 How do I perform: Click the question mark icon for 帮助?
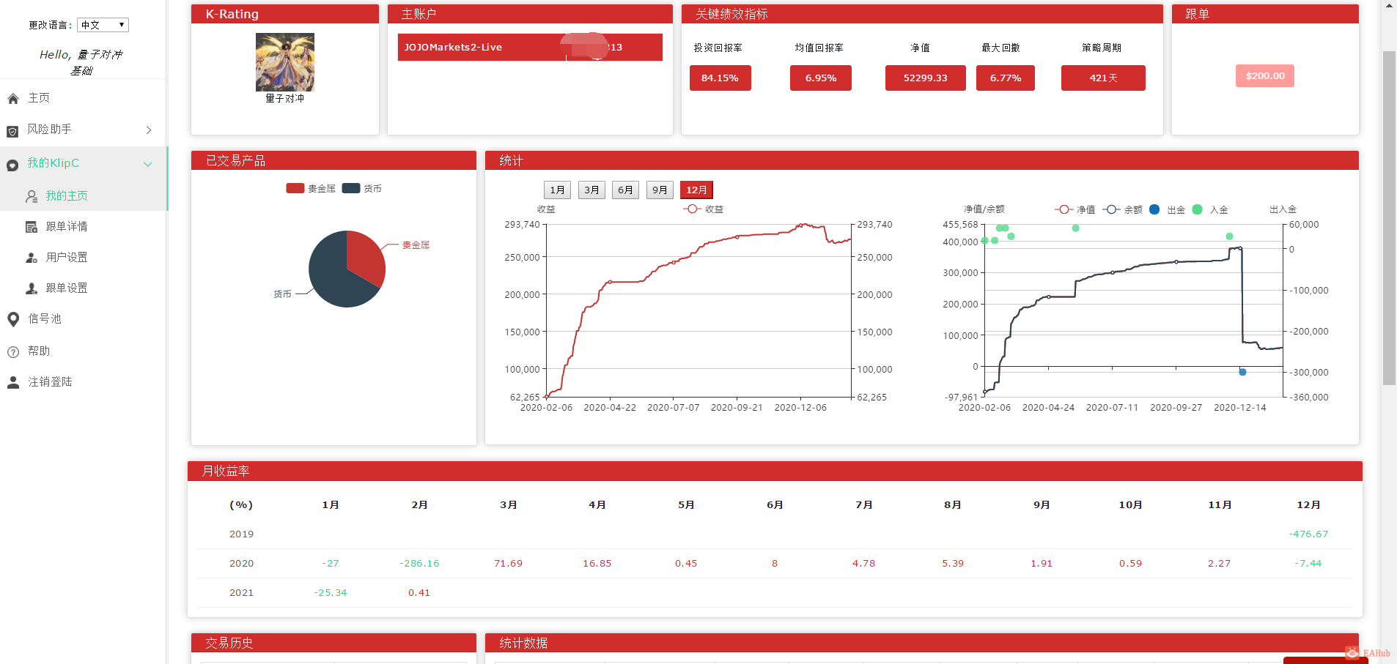(12, 352)
